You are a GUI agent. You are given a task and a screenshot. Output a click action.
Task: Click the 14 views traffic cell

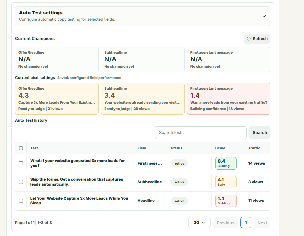point(256,163)
